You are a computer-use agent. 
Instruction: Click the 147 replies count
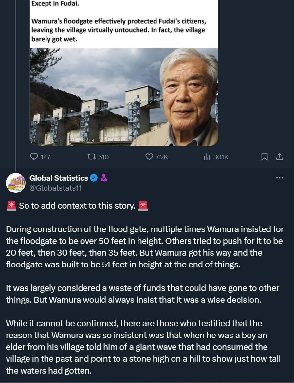click(x=46, y=157)
